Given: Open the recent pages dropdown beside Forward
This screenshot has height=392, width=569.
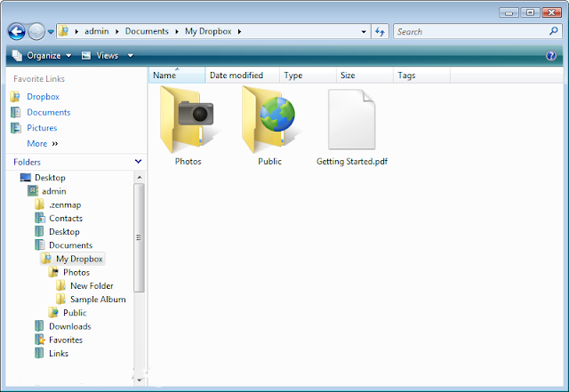Looking at the screenshot, I should pyautogui.click(x=51, y=32).
